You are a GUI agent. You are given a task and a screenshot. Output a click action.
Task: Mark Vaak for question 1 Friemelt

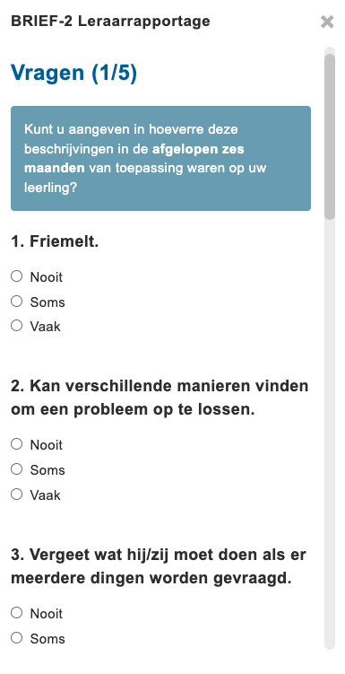click(17, 326)
